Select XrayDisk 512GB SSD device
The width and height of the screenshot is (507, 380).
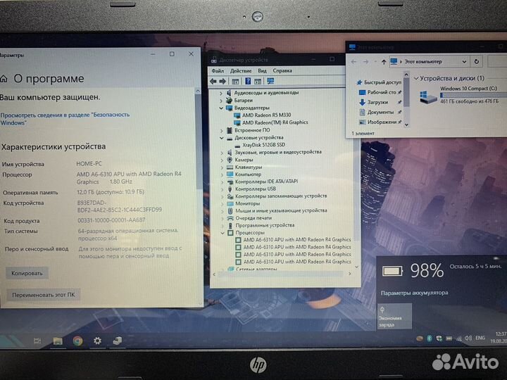[263, 145]
